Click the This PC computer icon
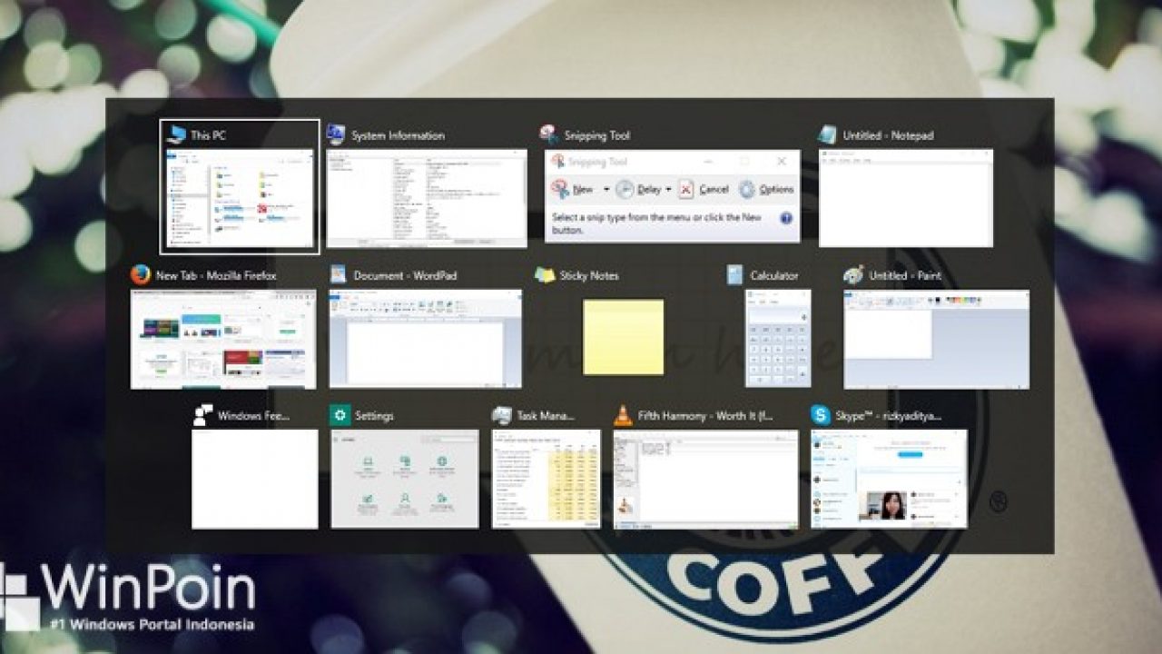This screenshot has height=654, width=1162. click(176, 134)
